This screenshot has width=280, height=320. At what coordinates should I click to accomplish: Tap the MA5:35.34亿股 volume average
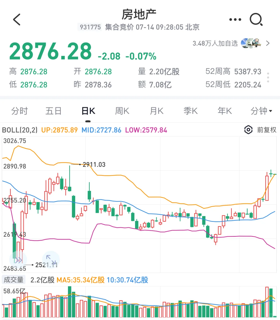(x=80, y=280)
